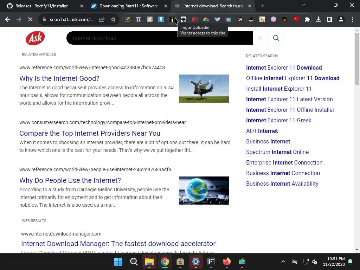The image size is (360, 270).
Task: Open 'Compare the Top Internet Providers Near You'
Action: (90, 133)
